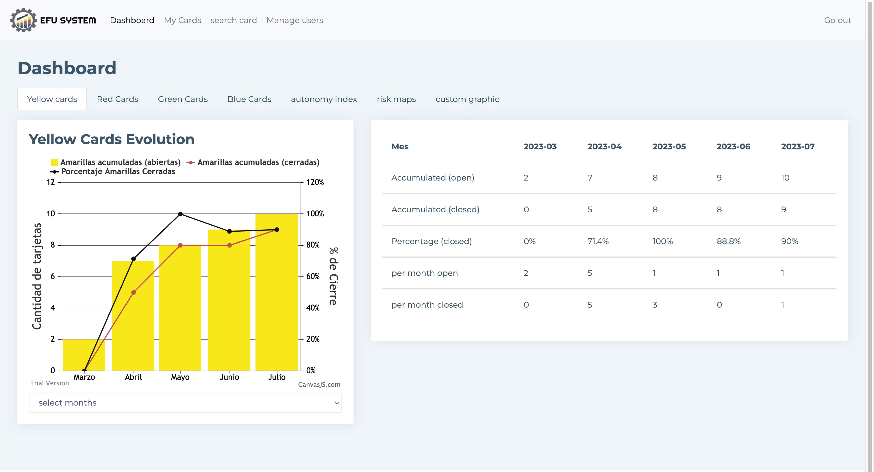Click the black percentage point at Mayo

[x=180, y=214]
